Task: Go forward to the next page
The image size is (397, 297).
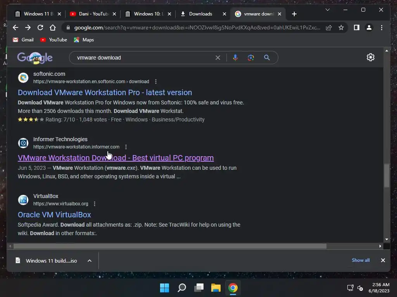Action: point(28,27)
